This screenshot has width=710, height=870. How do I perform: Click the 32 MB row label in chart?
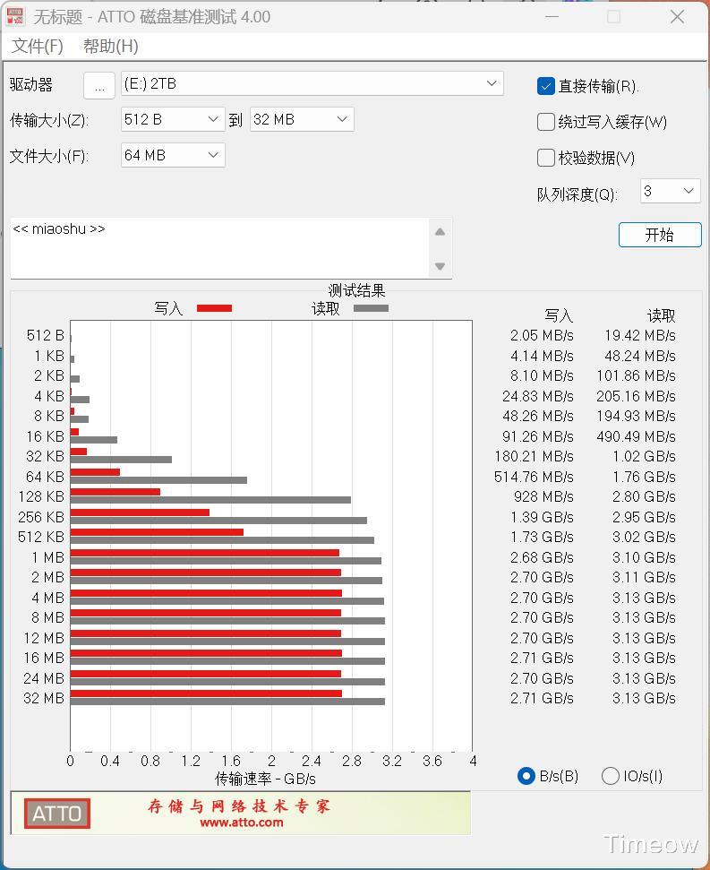click(44, 699)
